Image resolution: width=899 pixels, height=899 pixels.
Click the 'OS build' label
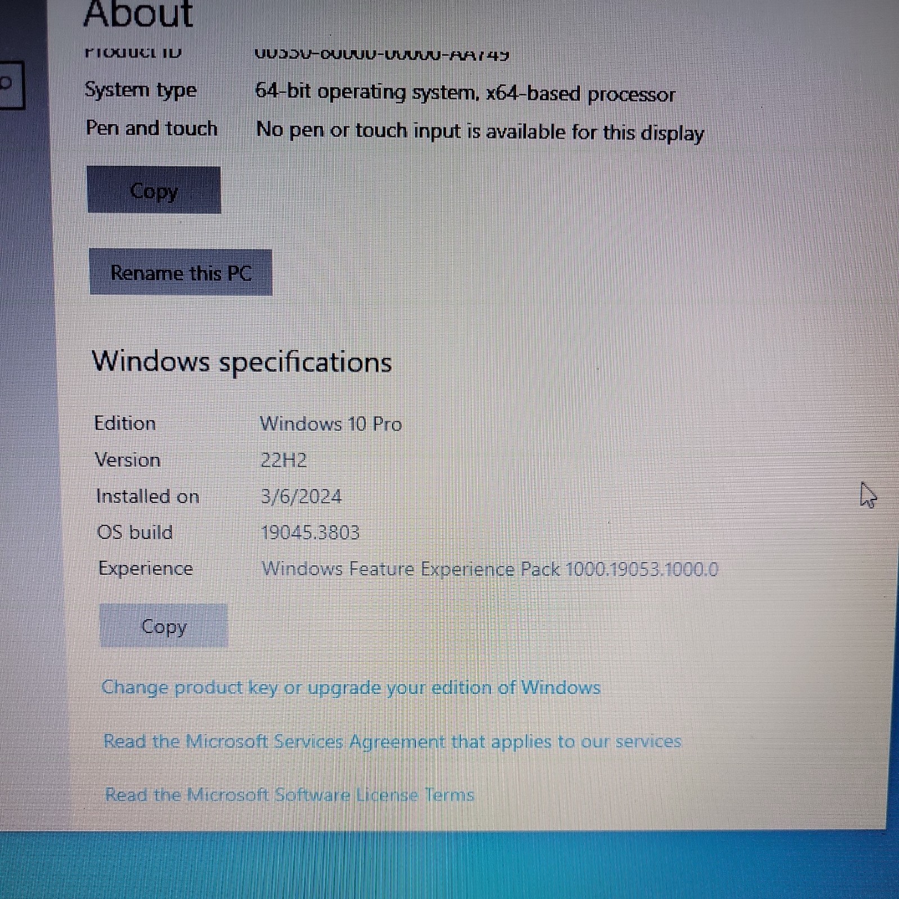click(x=135, y=532)
